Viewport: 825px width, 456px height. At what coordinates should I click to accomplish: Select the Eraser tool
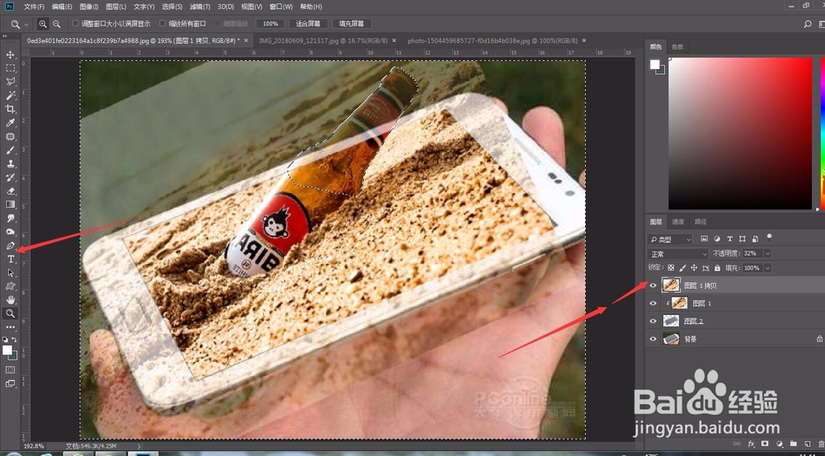(11, 191)
